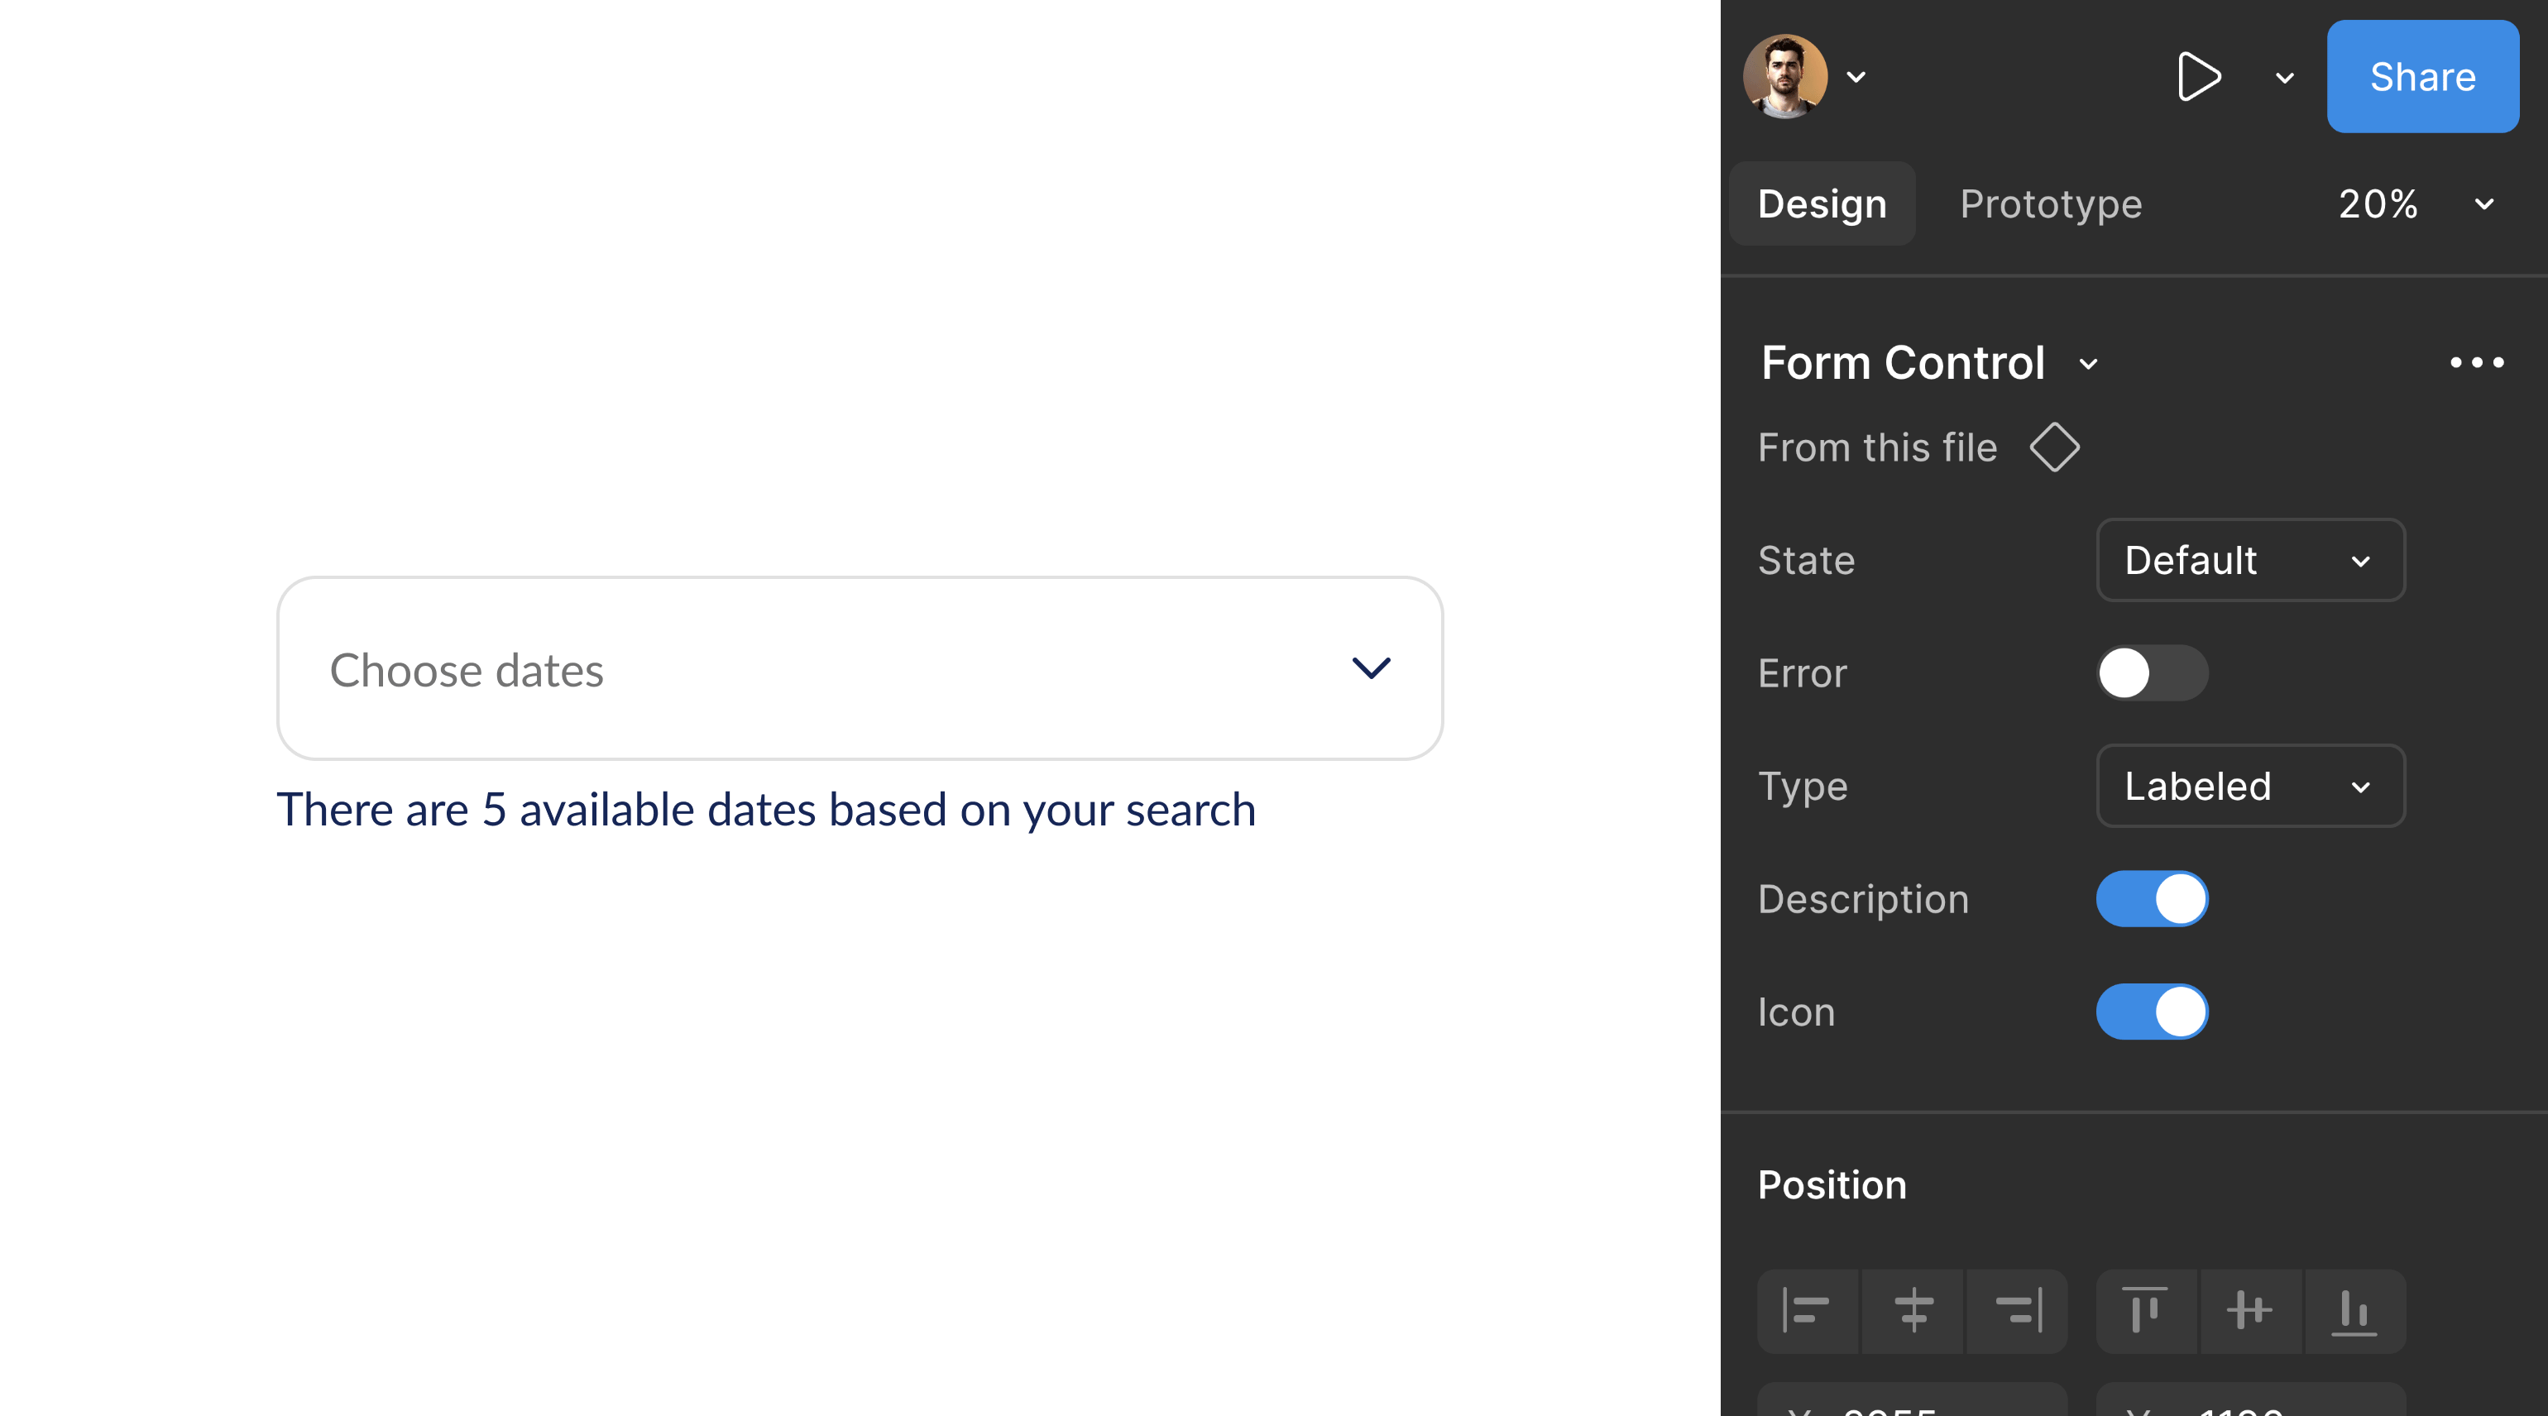Open the Form Control component name chevron
This screenshot has width=2548, height=1416.
pos(2088,364)
